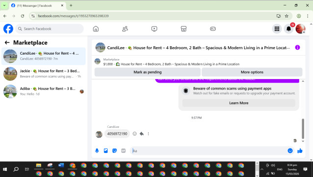Screen dimensions: 313x177
Task: Open conversation information purple icon
Action: (x=297, y=48)
